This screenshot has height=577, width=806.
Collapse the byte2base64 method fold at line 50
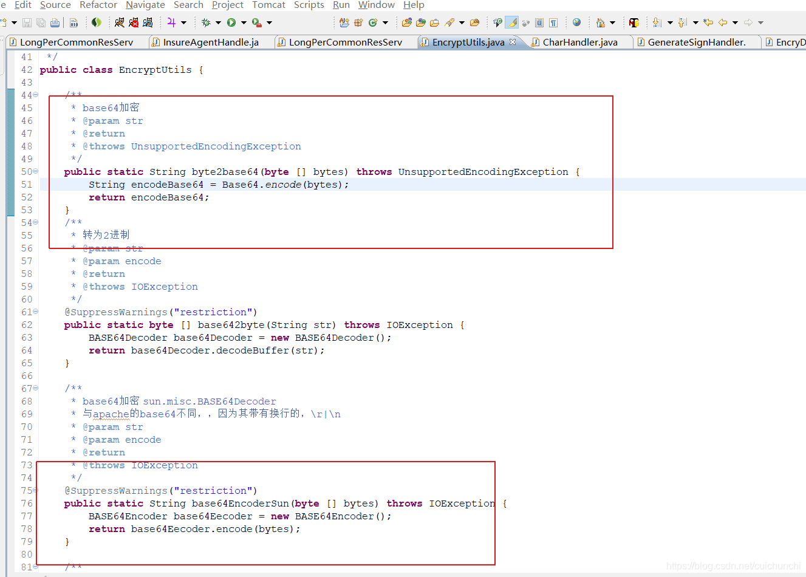click(x=34, y=171)
